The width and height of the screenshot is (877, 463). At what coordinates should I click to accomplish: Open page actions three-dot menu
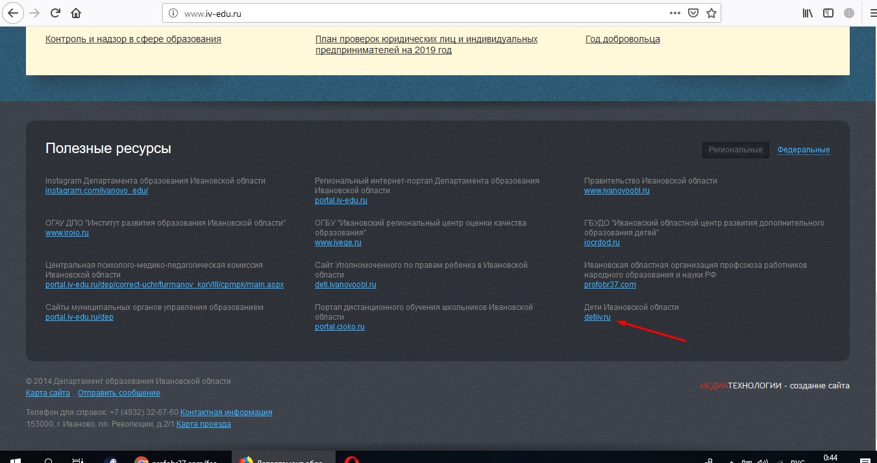click(x=675, y=13)
